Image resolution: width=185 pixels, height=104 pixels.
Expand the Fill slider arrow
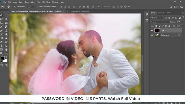click(183, 26)
